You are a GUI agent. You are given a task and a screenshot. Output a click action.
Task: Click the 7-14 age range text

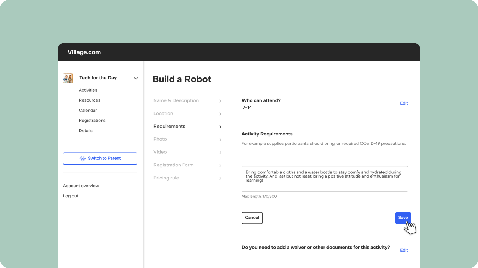coord(247,108)
